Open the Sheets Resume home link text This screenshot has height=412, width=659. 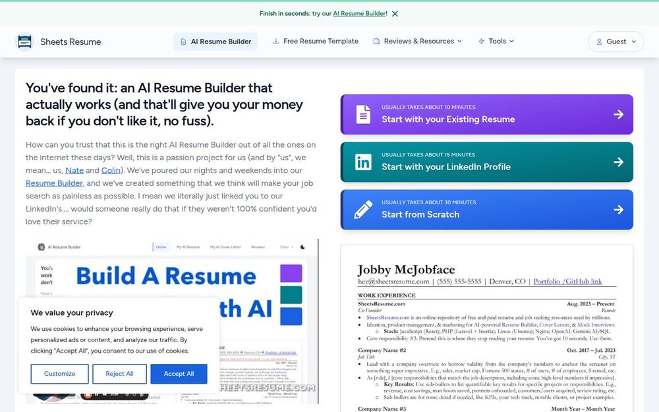pos(71,42)
